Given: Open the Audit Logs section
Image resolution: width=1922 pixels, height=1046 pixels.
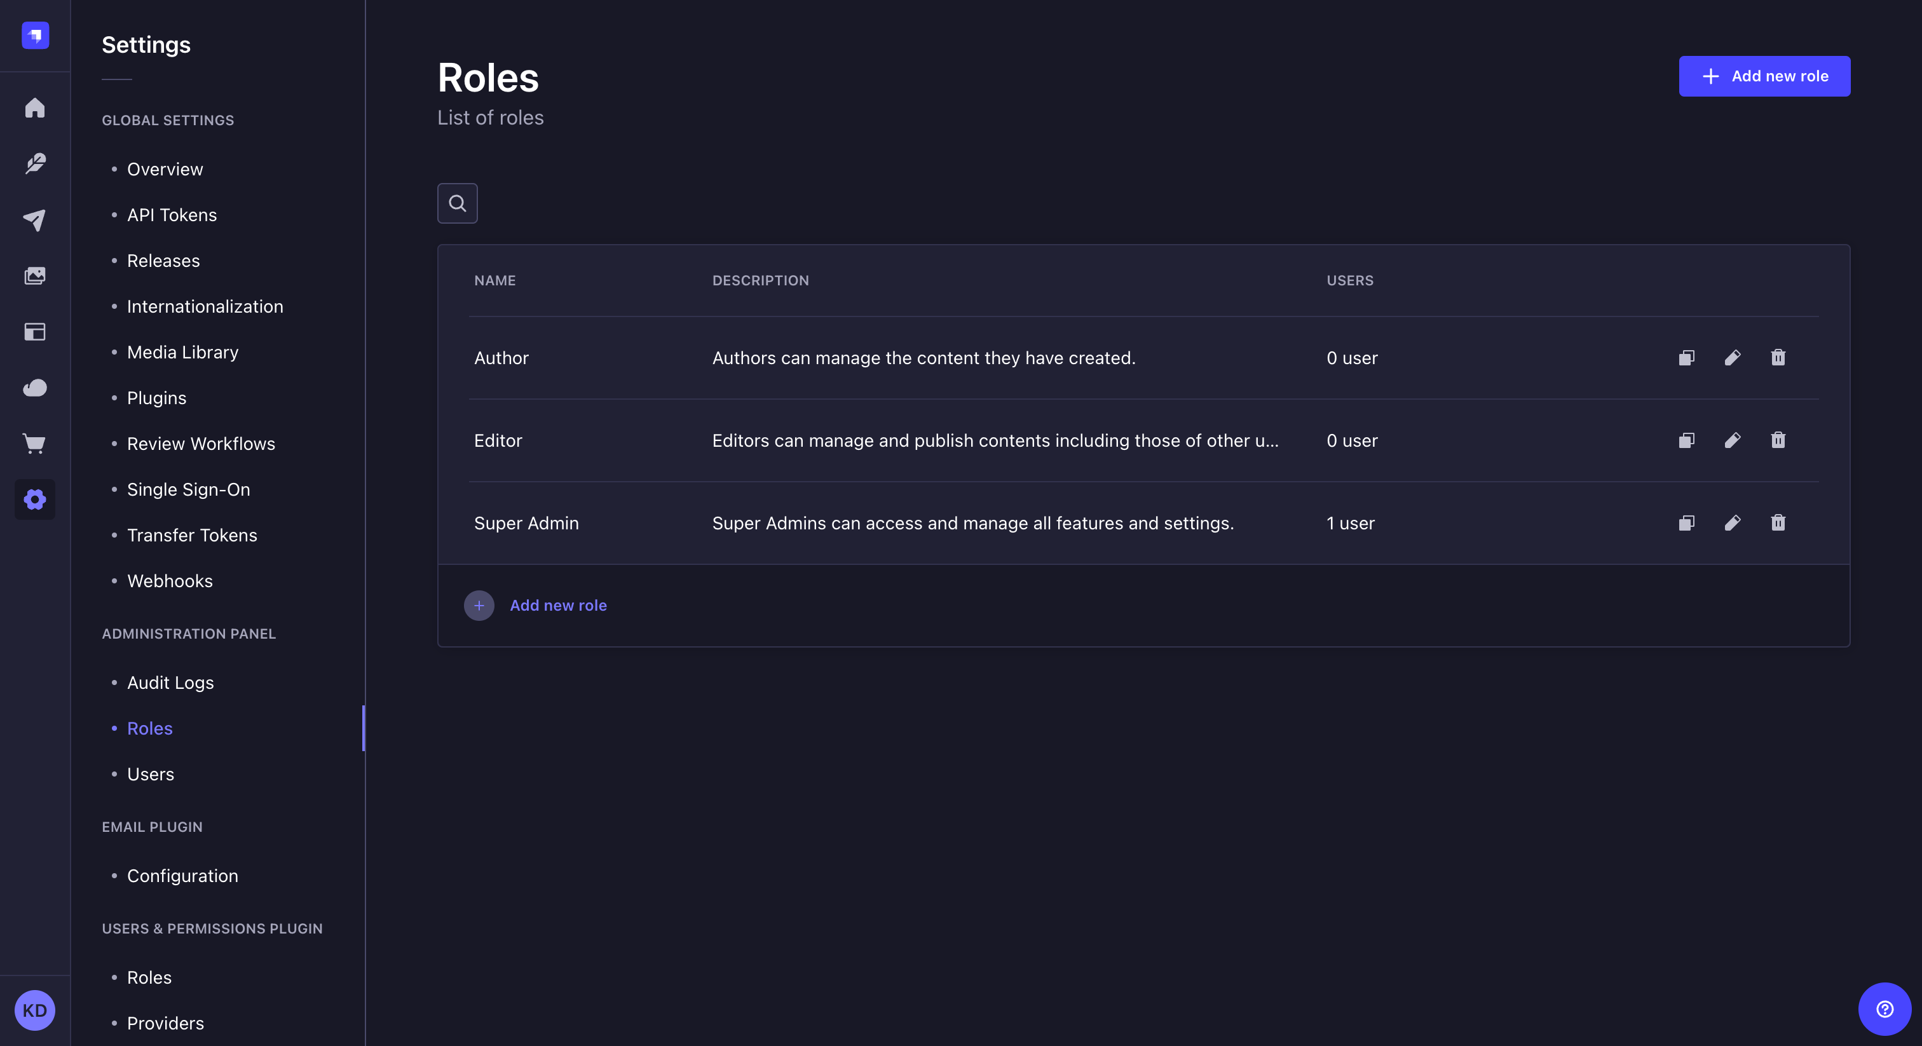Looking at the screenshot, I should [169, 683].
